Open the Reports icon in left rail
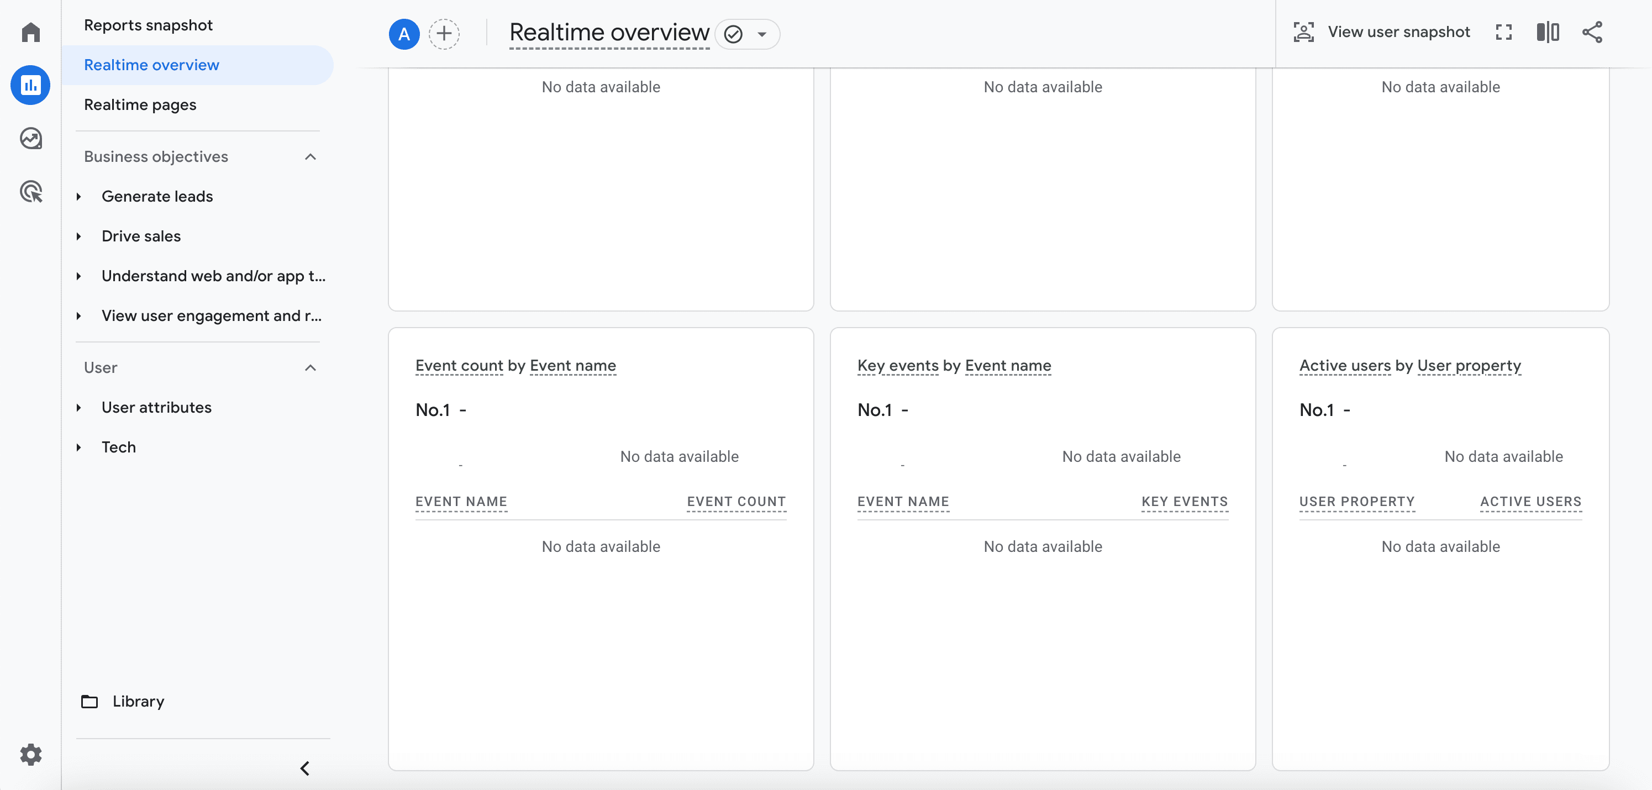Screen dimensions: 1652x790 point(31,85)
